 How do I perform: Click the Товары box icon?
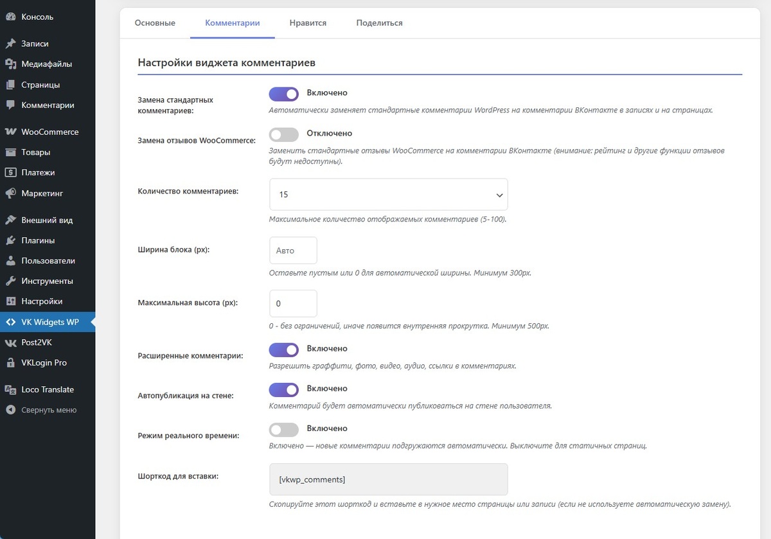(10, 152)
